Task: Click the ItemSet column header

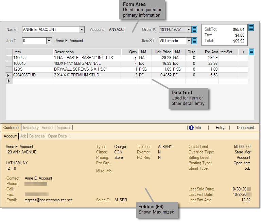Action: [228, 52]
